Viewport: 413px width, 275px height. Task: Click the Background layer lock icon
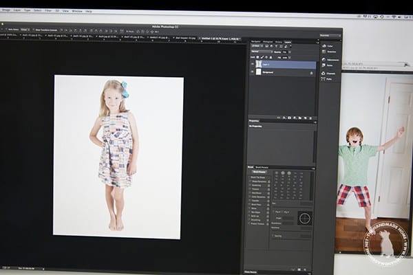[311, 73]
